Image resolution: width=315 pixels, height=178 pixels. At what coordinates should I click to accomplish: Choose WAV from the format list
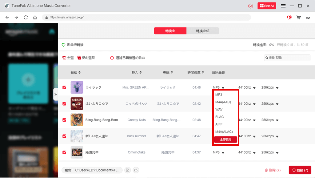click(x=219, y=109)
